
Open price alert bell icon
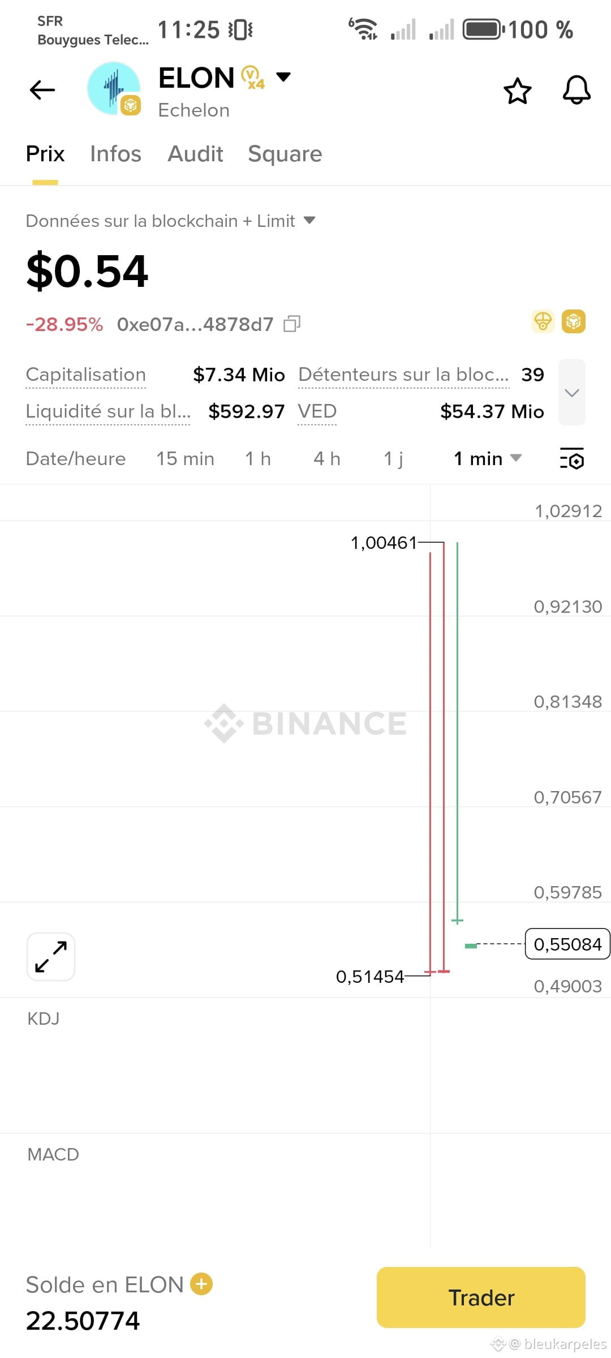[576, 91]
